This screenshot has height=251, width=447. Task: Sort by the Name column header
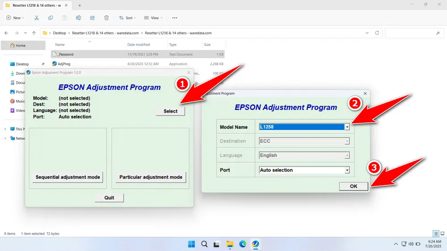click(60, 45)
